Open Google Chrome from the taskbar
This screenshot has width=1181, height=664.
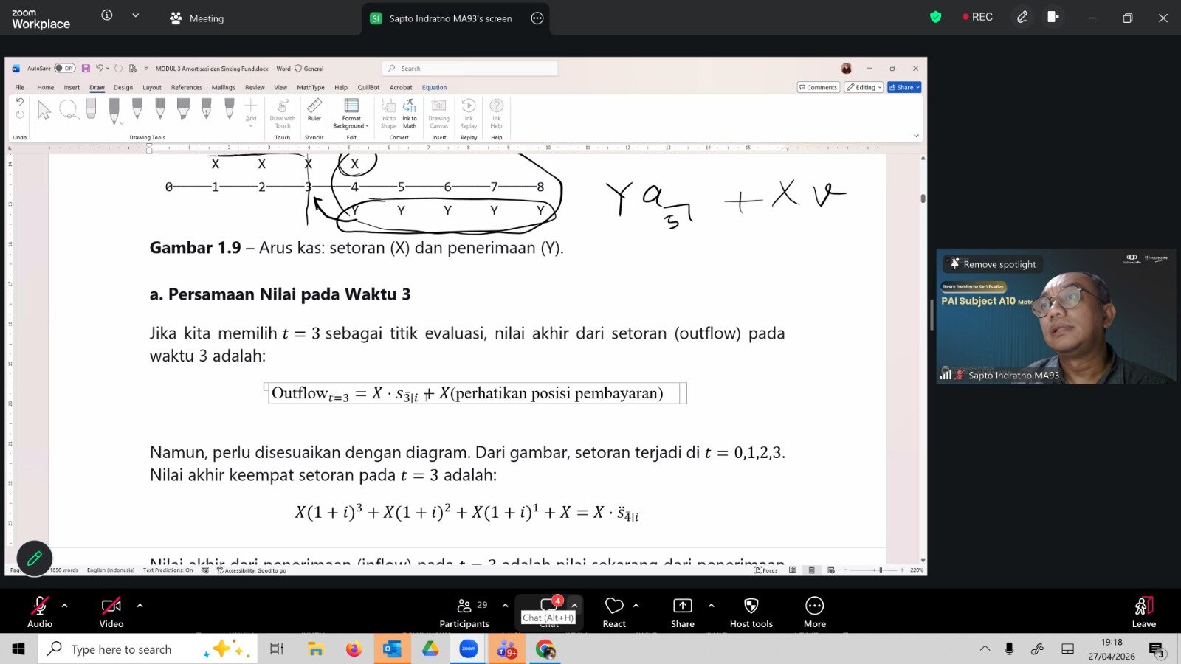545,649
